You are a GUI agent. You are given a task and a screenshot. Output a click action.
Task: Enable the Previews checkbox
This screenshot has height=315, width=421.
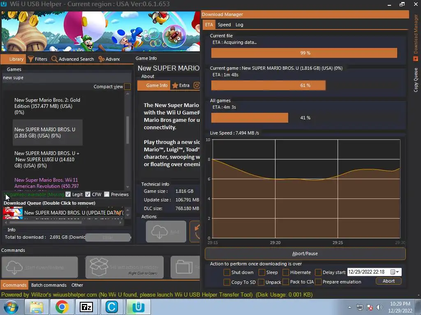pyautogui.click(x=106, y=194)
